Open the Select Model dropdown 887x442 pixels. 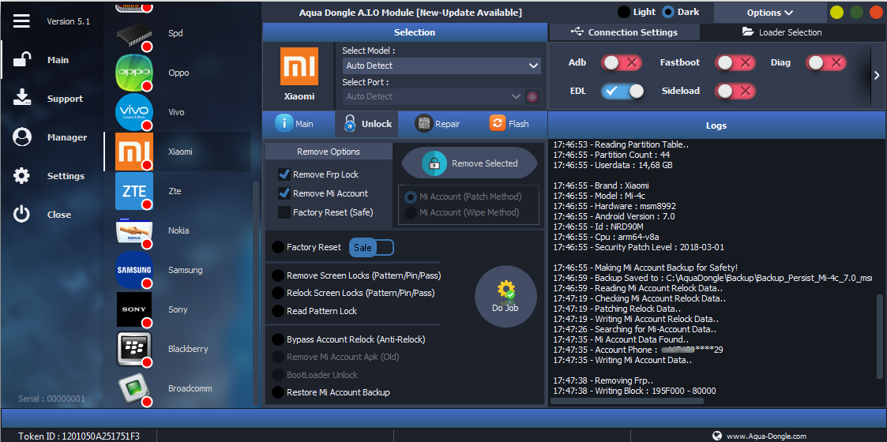click(442, 66)
